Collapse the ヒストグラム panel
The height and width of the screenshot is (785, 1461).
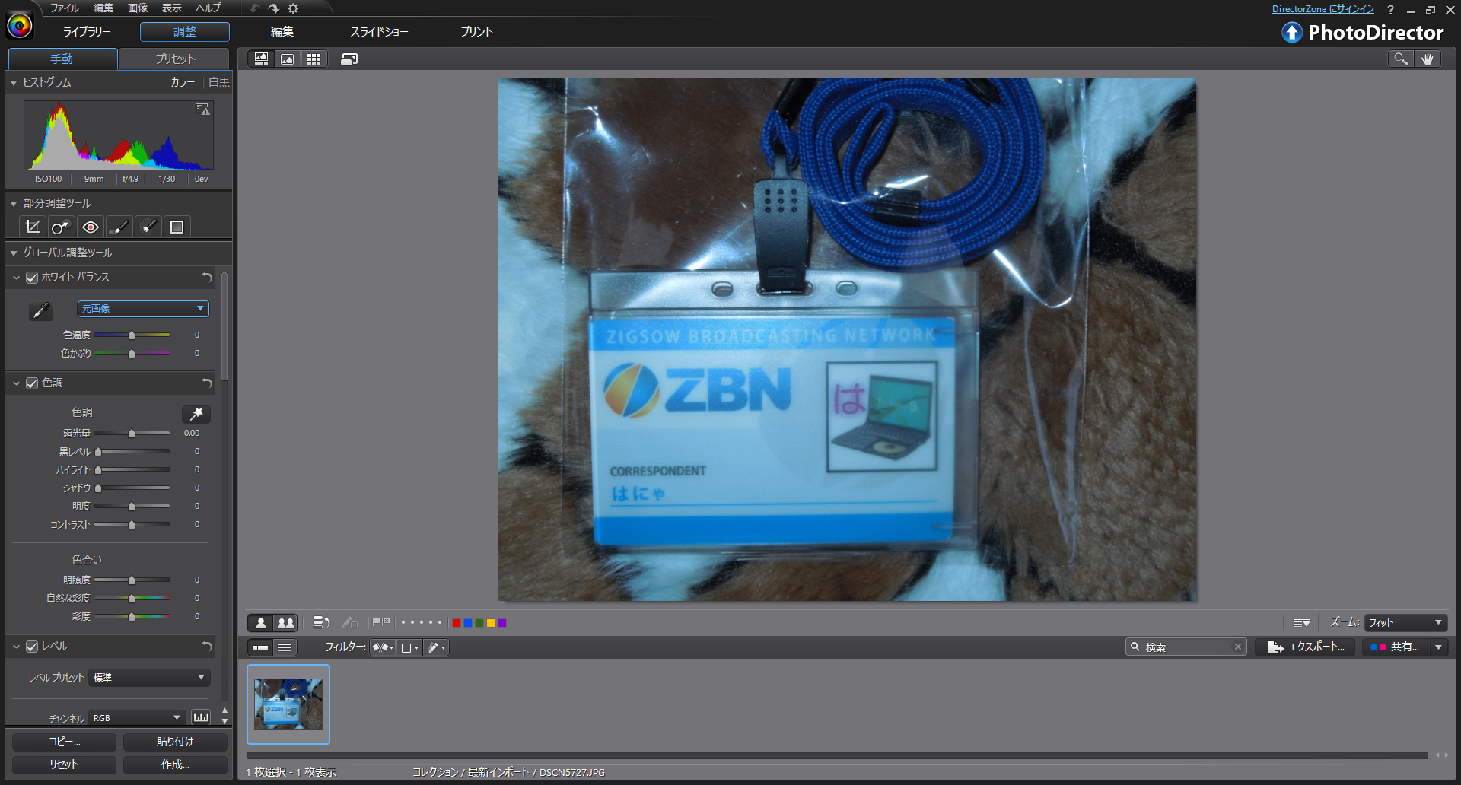pyautogui.click(x=14, y=82)
